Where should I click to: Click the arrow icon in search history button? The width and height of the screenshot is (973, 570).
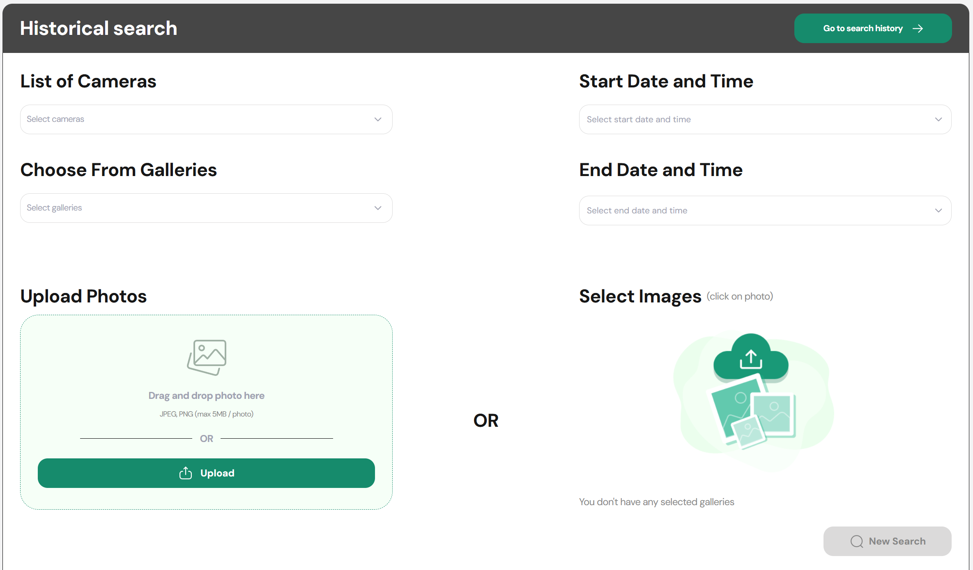point(918,28)
